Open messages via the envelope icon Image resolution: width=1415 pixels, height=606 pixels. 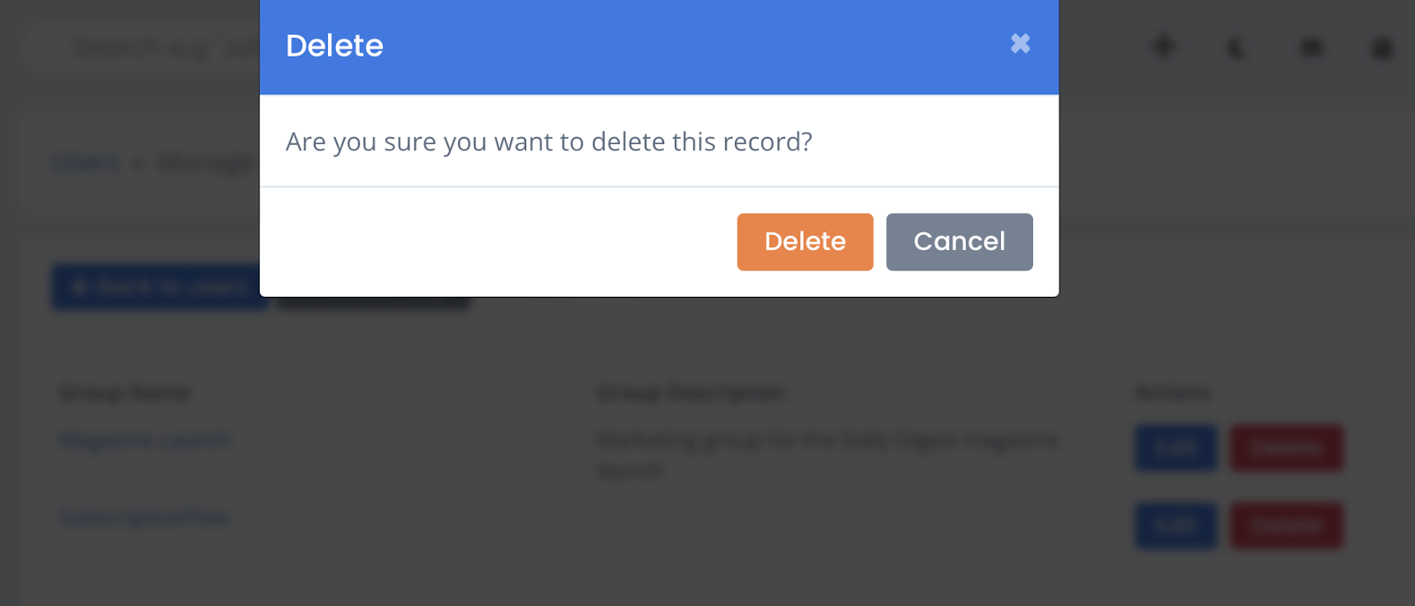[1311, 48]
